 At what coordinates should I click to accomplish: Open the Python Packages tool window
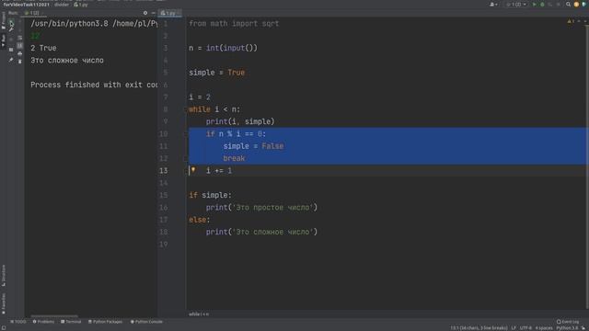105,322
